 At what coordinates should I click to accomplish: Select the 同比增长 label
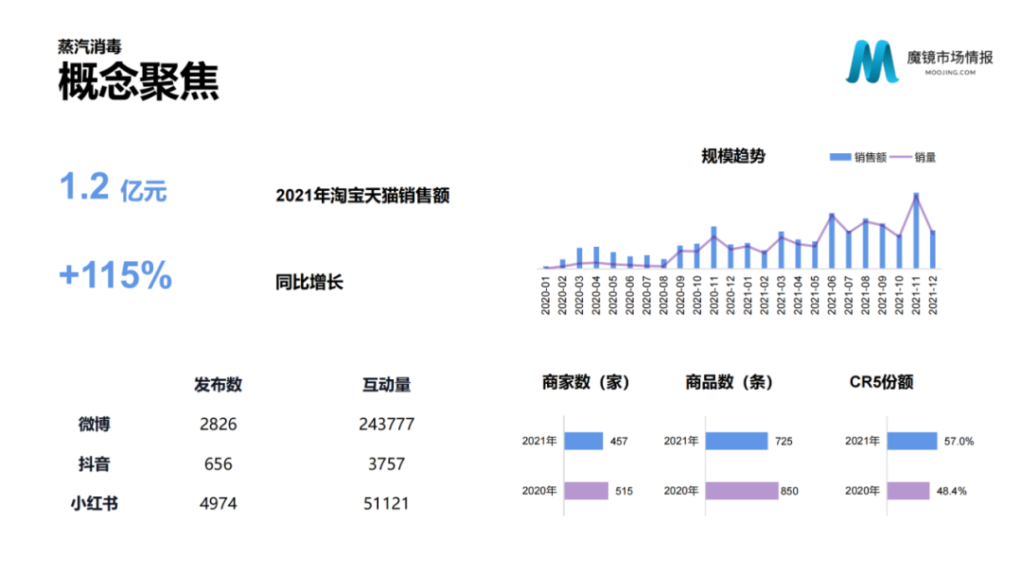tap(308, 282)
